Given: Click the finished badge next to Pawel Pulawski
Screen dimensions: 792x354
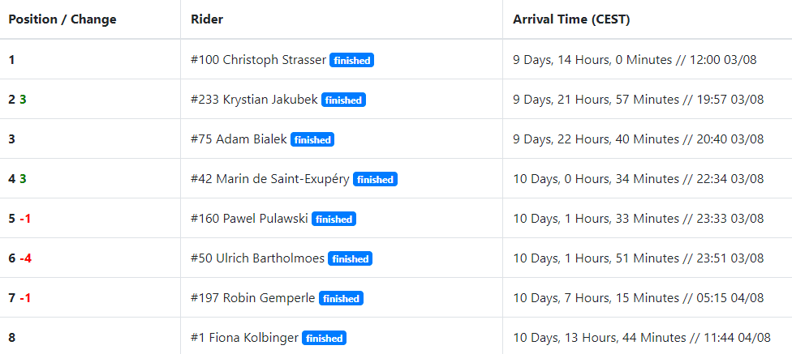Looking at the screenshot, I should click(x=334, y=220).
